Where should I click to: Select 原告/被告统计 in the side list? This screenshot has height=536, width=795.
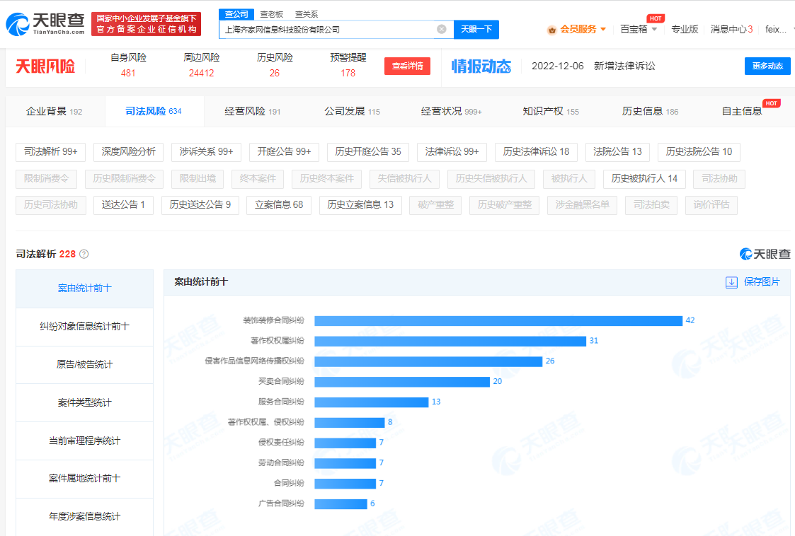click(84, 365)
